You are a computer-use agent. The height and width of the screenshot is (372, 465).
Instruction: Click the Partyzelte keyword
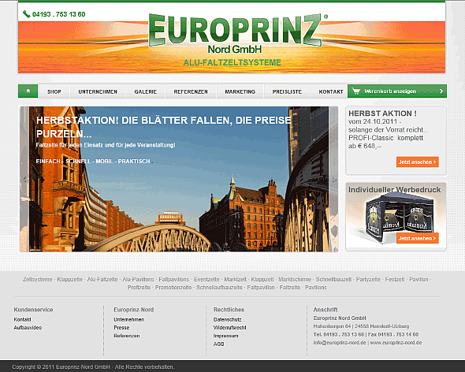[368, 280]
